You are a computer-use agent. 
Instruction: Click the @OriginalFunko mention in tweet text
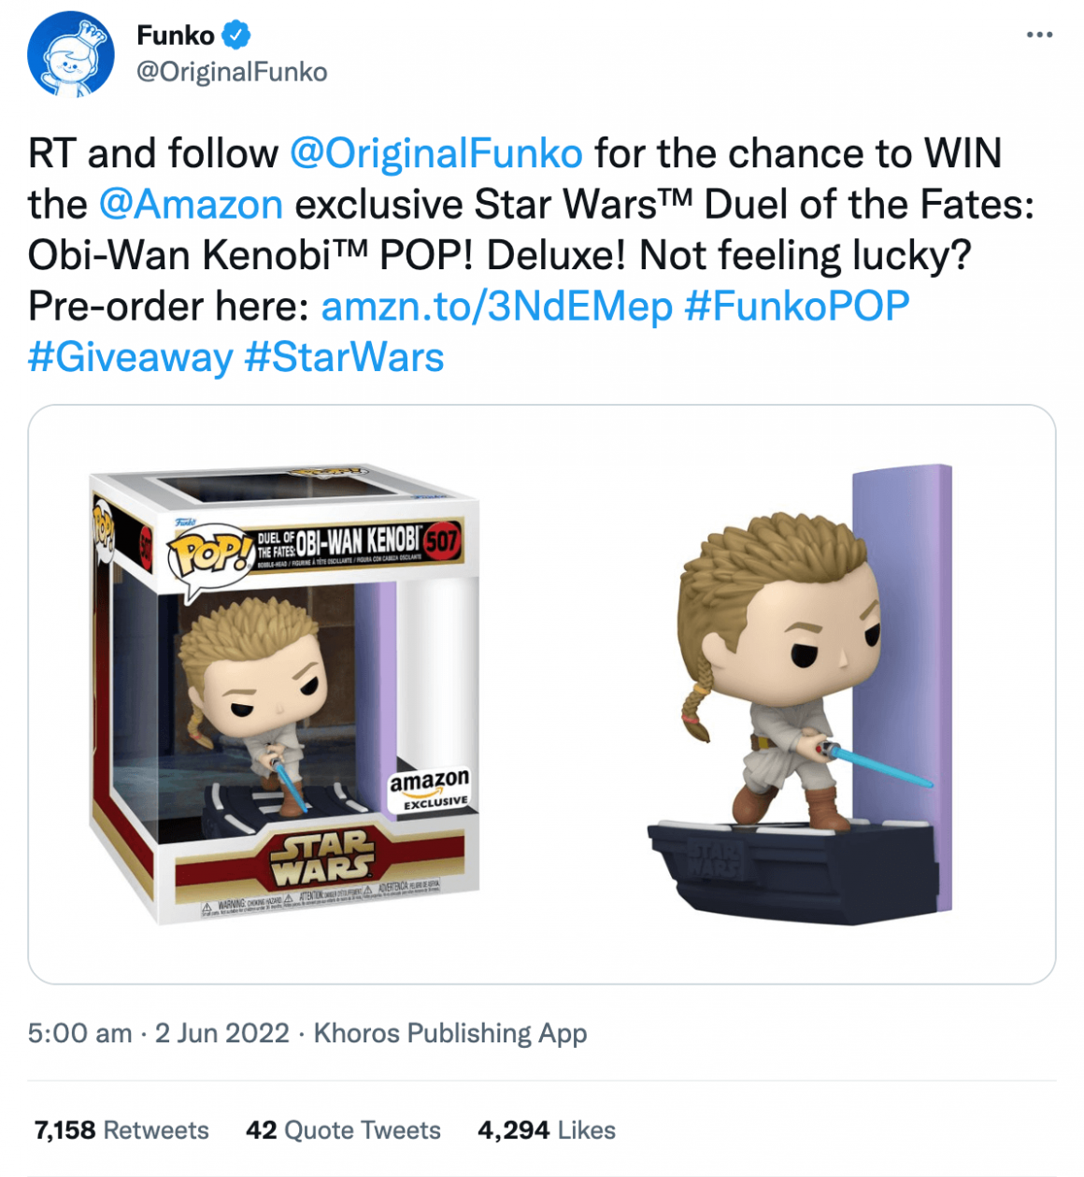coord(436,154)
